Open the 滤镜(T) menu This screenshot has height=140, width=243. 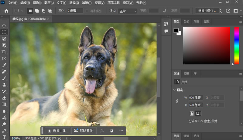point(87,3)
